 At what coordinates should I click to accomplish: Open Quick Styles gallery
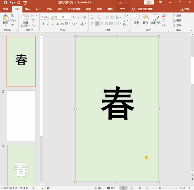coord(156,20)
